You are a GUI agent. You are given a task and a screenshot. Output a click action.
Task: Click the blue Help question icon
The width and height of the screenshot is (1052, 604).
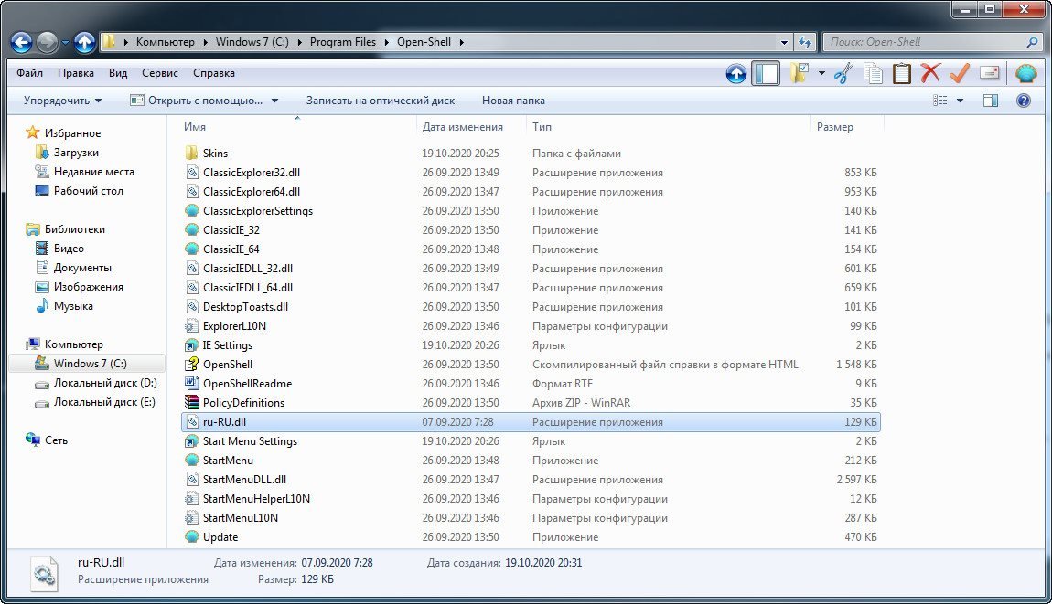[1023, 101]
